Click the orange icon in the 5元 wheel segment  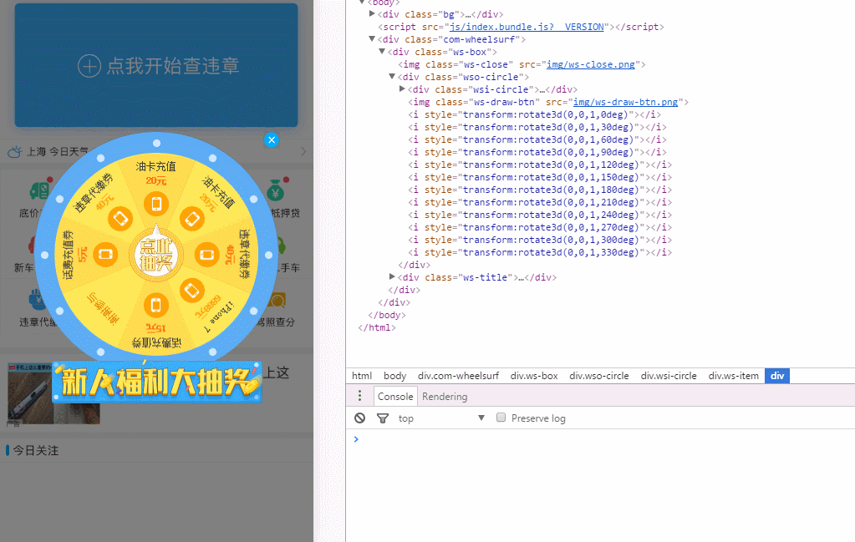(105, 255)
